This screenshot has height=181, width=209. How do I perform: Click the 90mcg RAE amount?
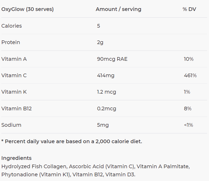(x=112, y=59)
